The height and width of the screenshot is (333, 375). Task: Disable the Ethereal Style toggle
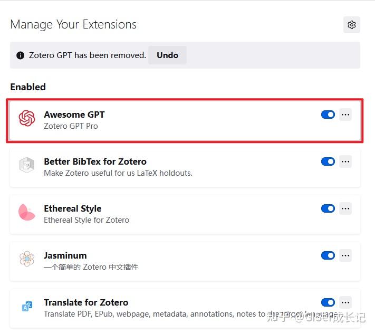point(328,208)
